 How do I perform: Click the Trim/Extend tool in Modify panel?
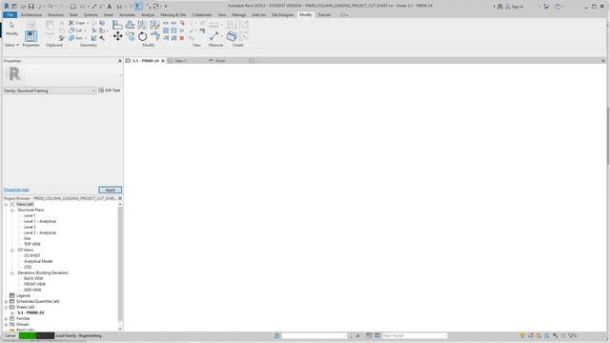[x=154, y=36]
